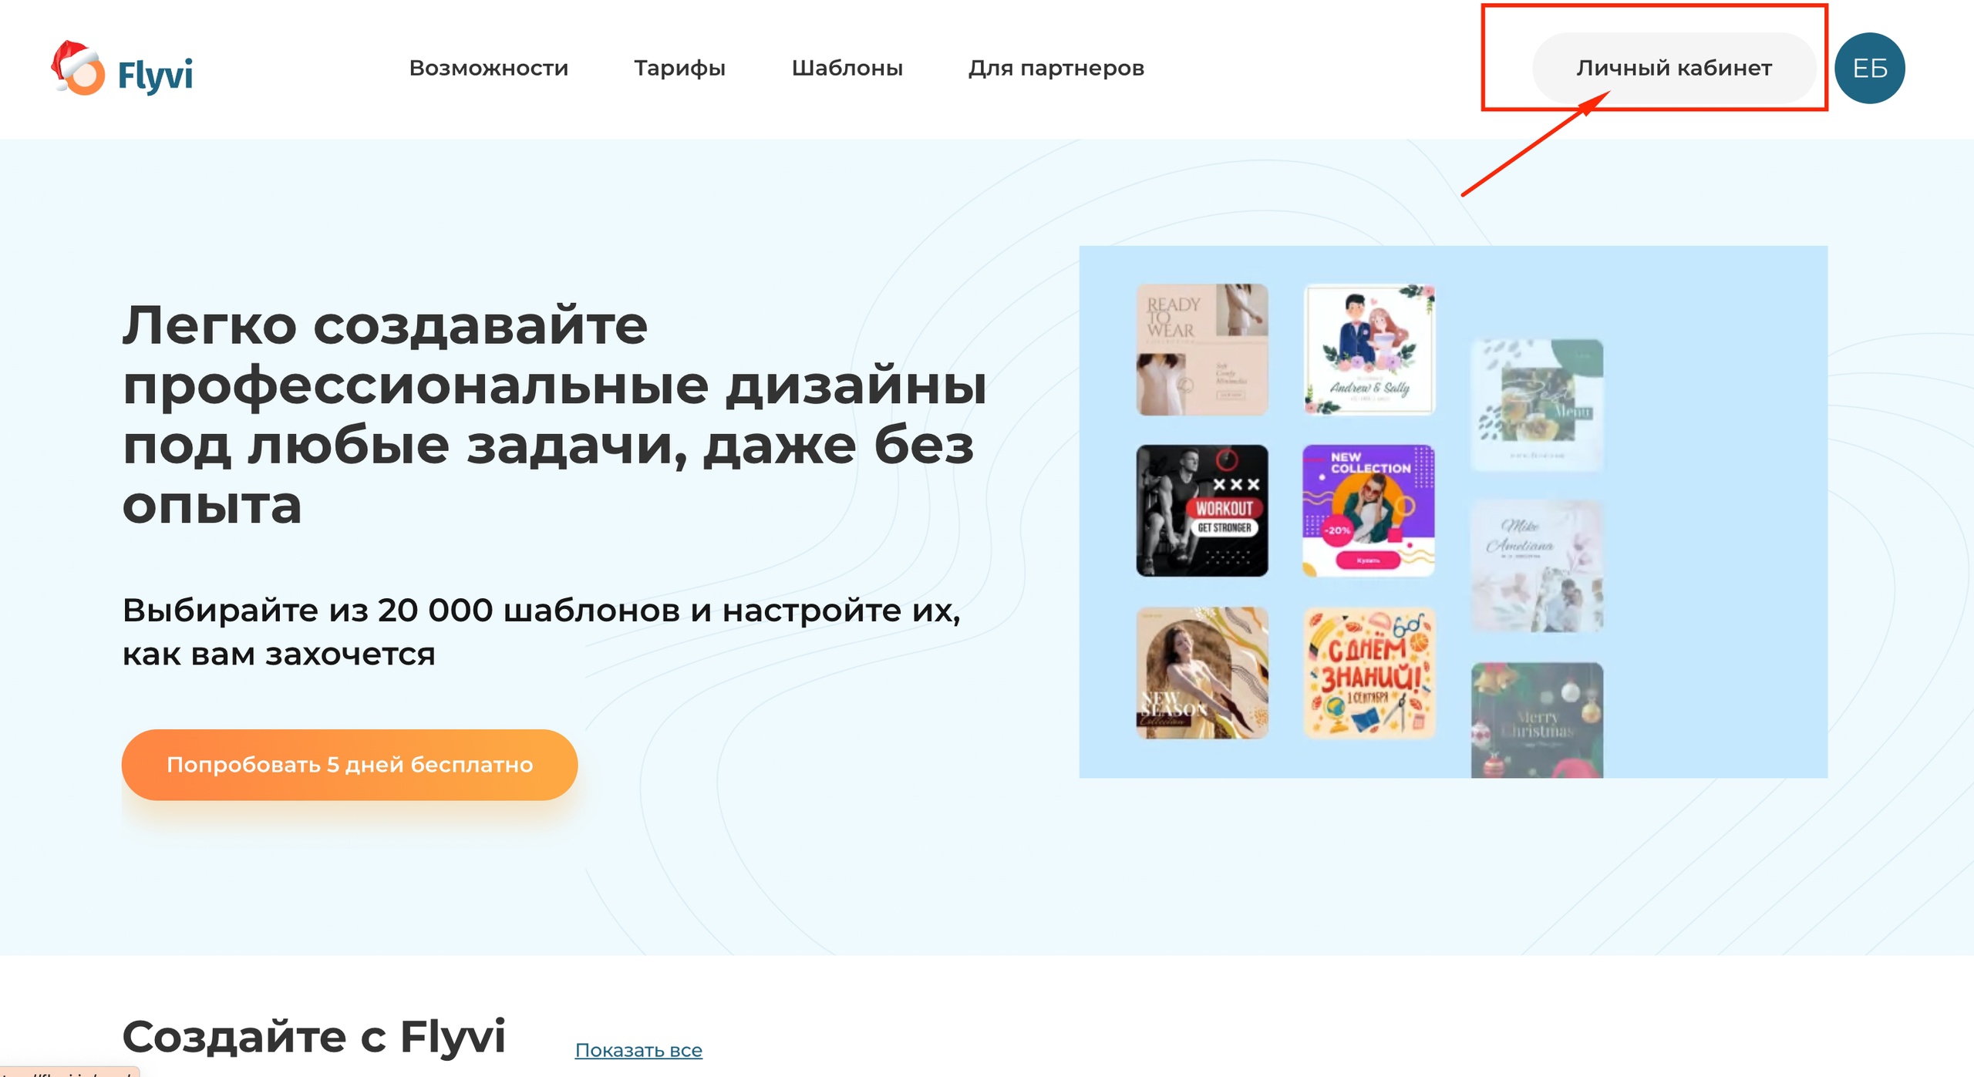Follow the Показать все link
This screenshot has width=1974, height=1077.
(x=638, y=1049)
